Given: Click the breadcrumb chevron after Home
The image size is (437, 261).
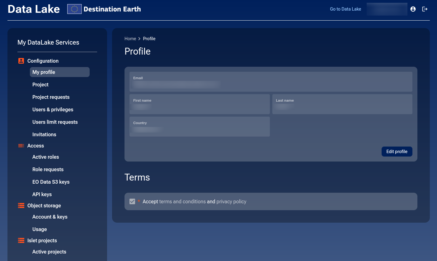Looking at the screenshot, I should (139, 39).
